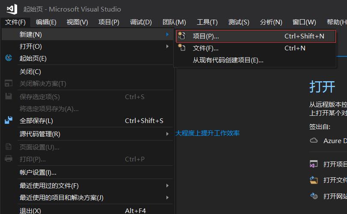Viewport: 347px width, 214px height.
Task: Choose 关闭(C) menu entry
Action: tap(88, 72)
